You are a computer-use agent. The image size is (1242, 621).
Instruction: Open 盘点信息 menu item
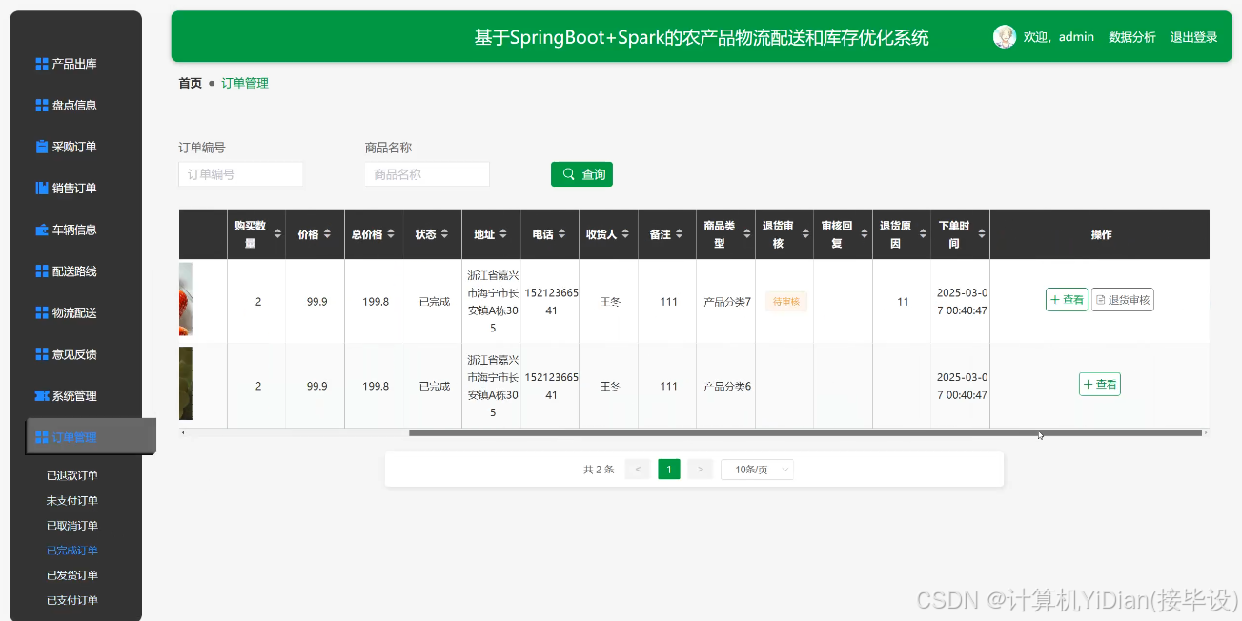74,106
